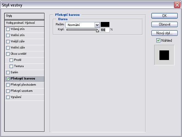
Task: Enable Překrytí přechodem checkbox
Action: (8, 85)
